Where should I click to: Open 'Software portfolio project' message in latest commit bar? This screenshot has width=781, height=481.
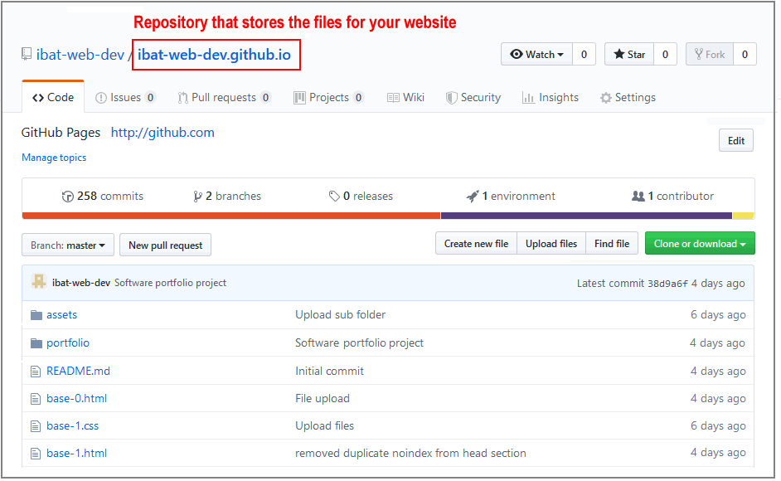170,283
